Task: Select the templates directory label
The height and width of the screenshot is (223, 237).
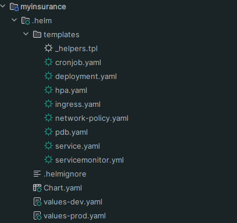Action: click(x=62, y=35)
